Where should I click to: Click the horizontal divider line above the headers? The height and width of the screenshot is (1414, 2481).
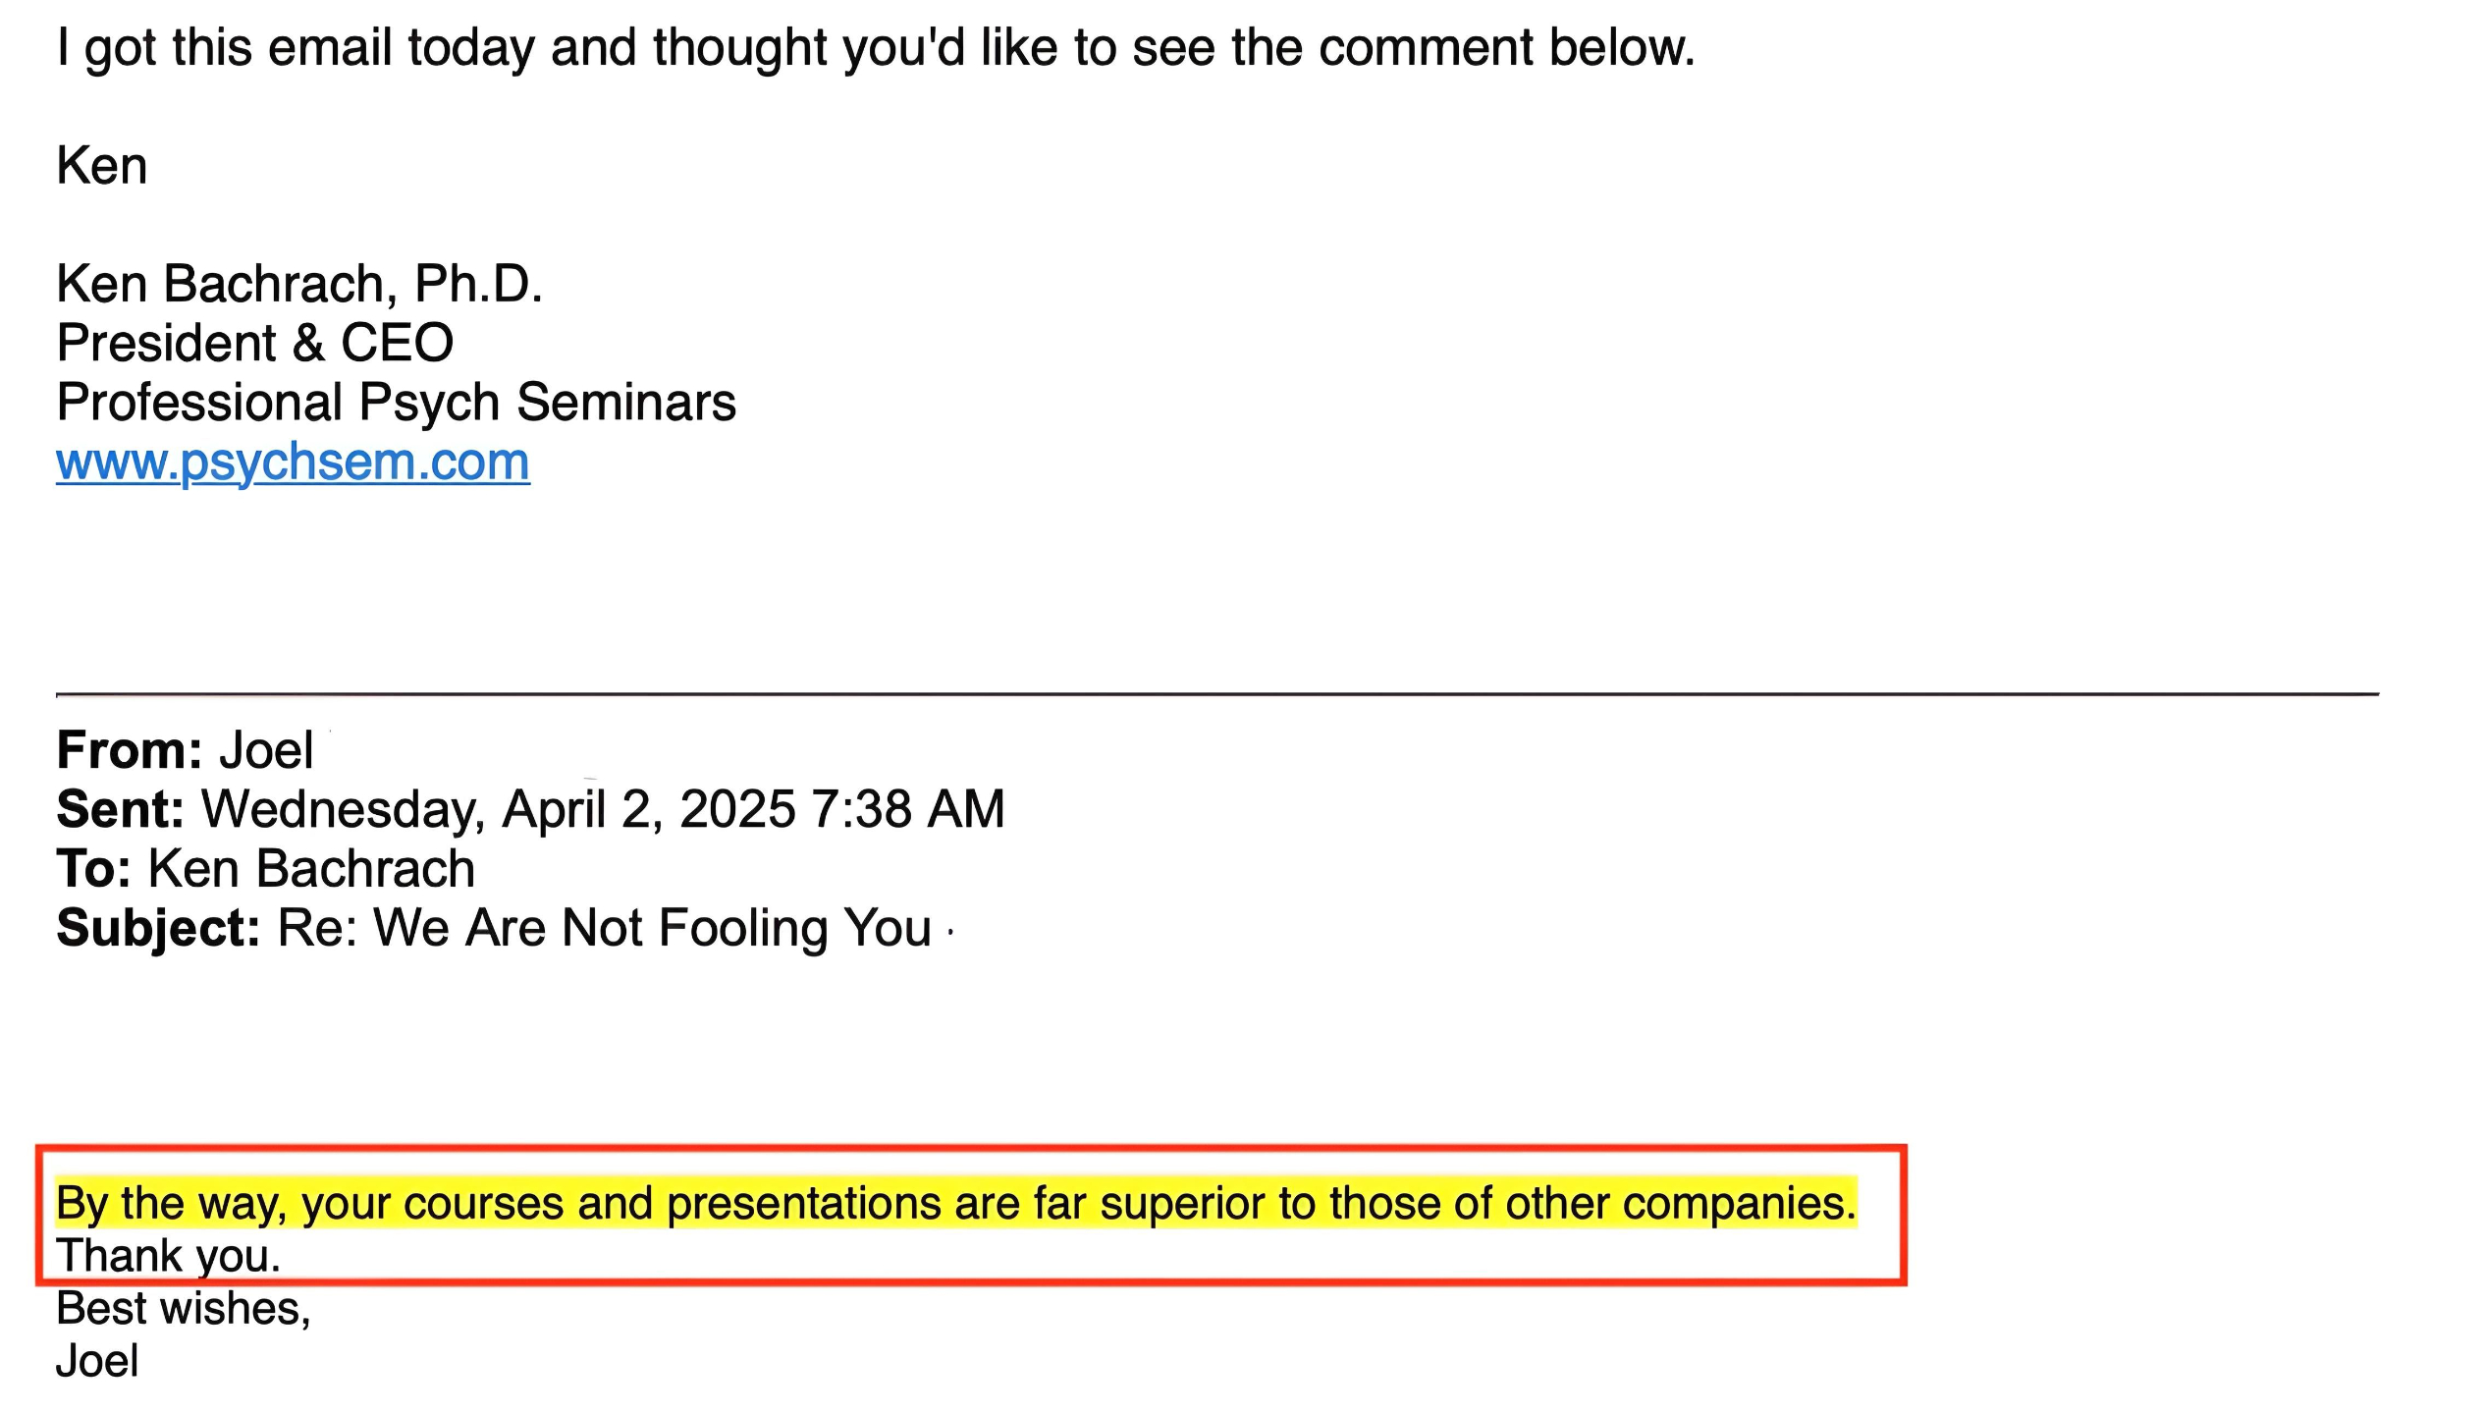[1217, 694]
